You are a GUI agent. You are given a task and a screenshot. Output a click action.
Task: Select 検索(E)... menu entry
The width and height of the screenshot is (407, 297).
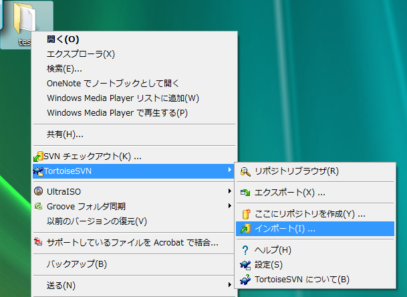134,69
